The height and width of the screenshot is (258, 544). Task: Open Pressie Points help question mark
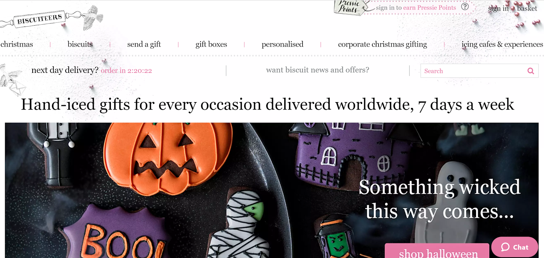coord(465,6)
